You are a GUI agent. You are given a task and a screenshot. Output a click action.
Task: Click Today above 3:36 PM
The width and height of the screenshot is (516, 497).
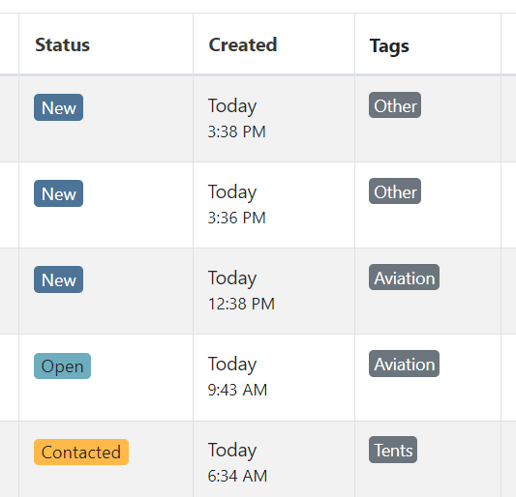pyautogui.click(x=232, y=192)
